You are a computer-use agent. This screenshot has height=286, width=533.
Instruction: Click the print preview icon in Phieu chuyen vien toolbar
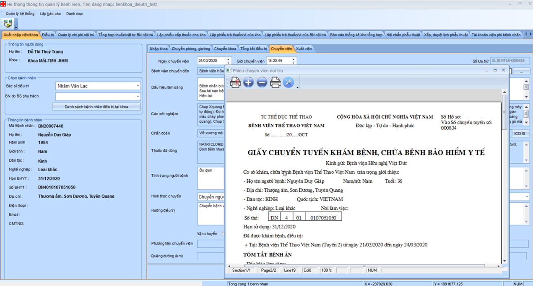tap(235, 82)
